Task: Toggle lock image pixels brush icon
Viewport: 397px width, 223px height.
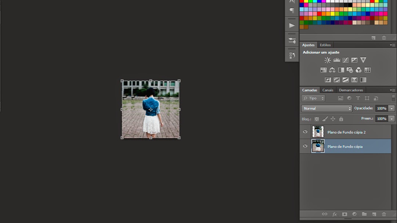Action: pos(325,118)
